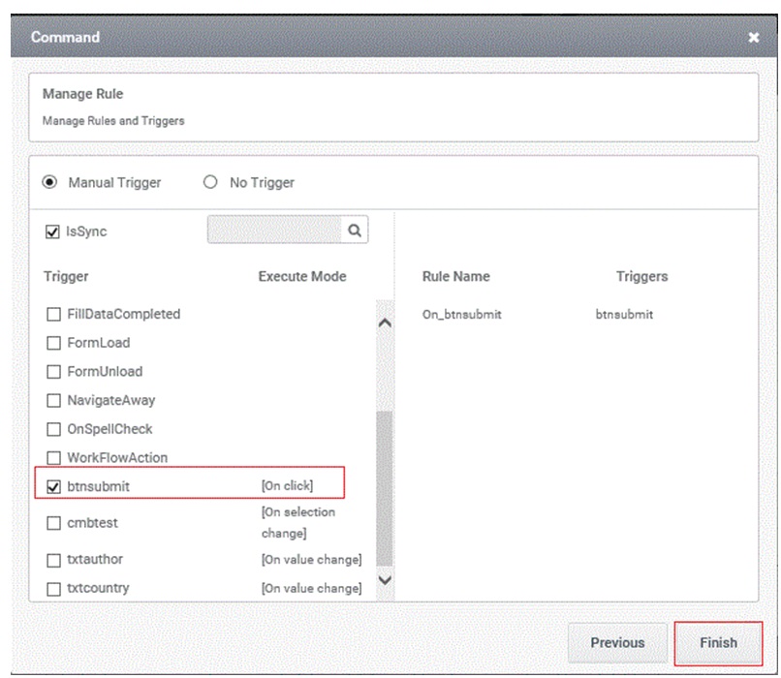
Task: Check the cmbtest trigger checkbox
Action: point(53,523)
